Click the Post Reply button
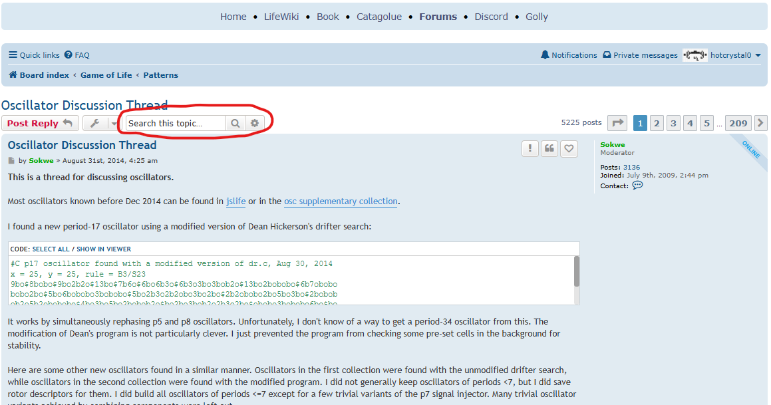 click(x=40, y=124)
